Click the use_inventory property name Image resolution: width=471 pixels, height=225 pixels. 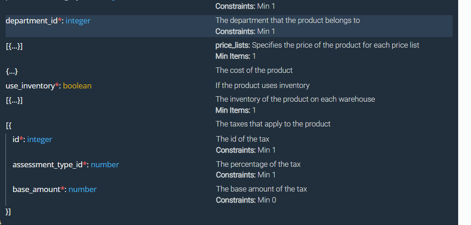point(30,86)
